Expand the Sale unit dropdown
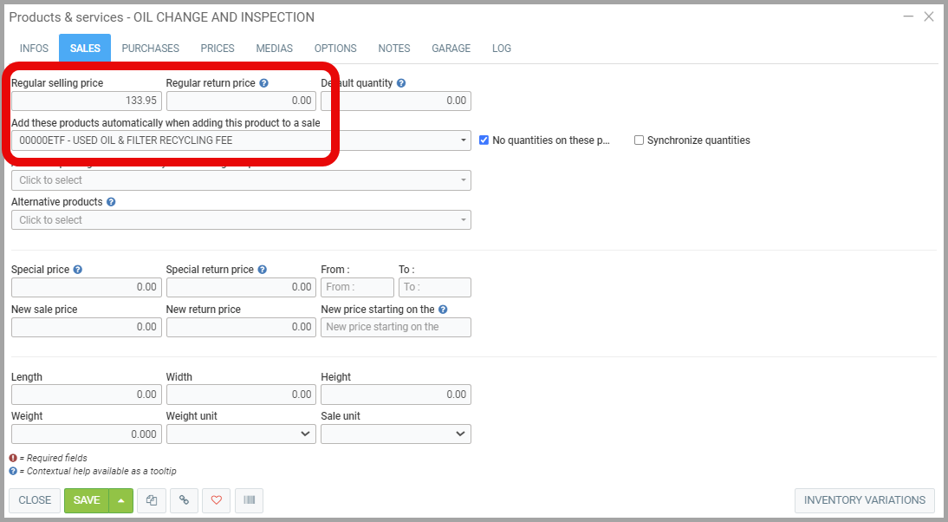Viewport: 948px width, 522px height. tap(395, 434)
